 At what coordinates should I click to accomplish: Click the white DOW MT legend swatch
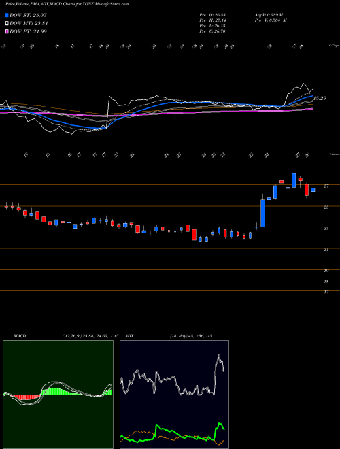[7, 24]
